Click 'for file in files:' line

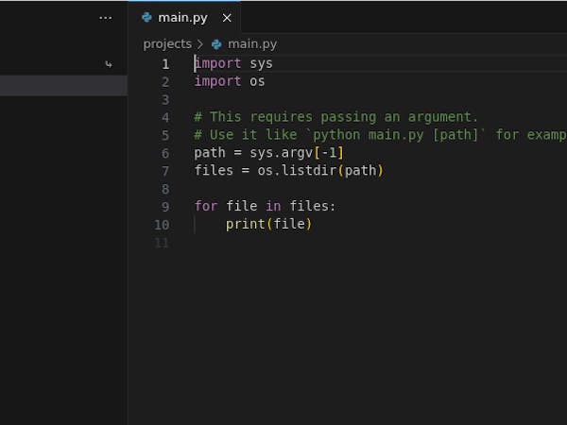[x=265, y=206]
